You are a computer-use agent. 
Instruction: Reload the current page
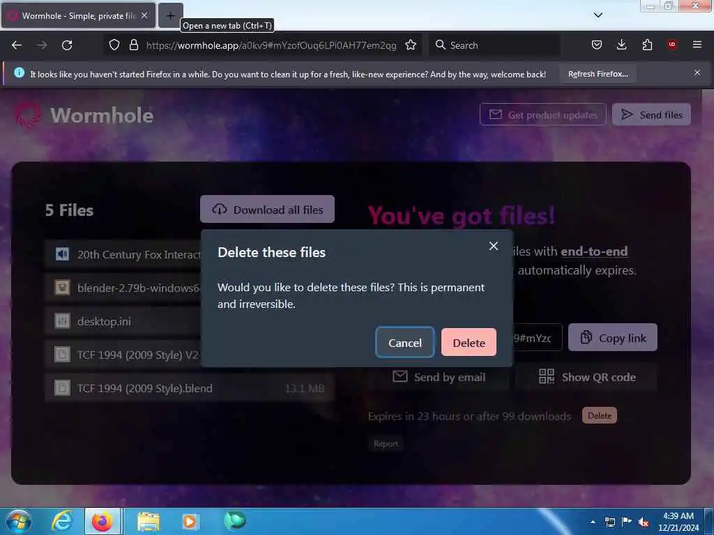coord(67,45)
